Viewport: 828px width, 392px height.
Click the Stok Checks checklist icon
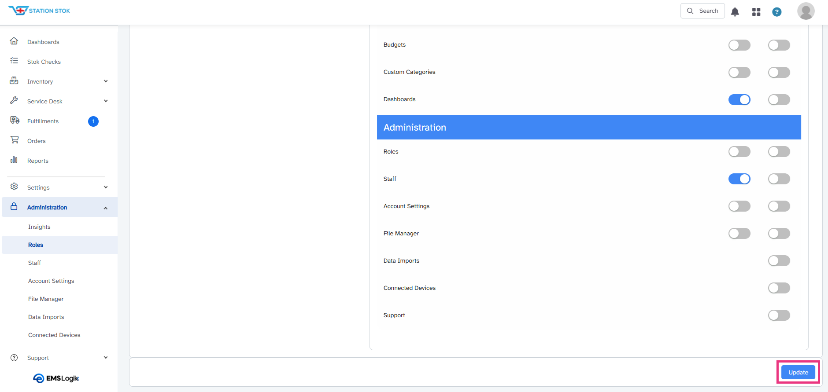tap(14, 61)
